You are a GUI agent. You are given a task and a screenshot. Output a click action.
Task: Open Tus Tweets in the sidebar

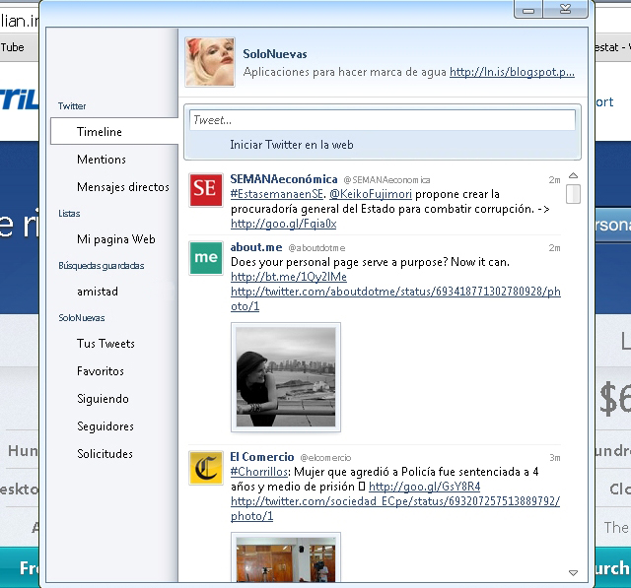(x=105, y=344)
